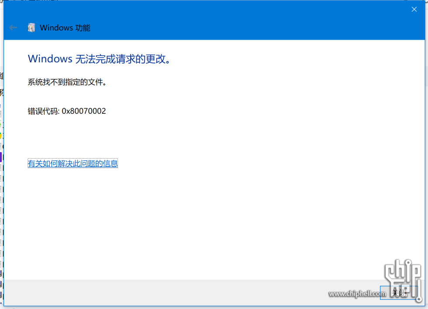Click the message 系统找不到指定的文件

click(67, 82)
